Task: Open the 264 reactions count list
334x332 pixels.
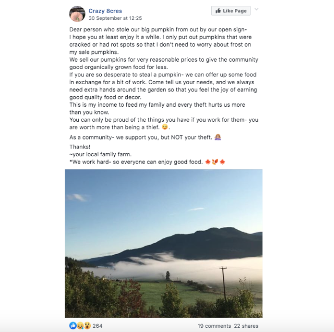Action: 98,326
